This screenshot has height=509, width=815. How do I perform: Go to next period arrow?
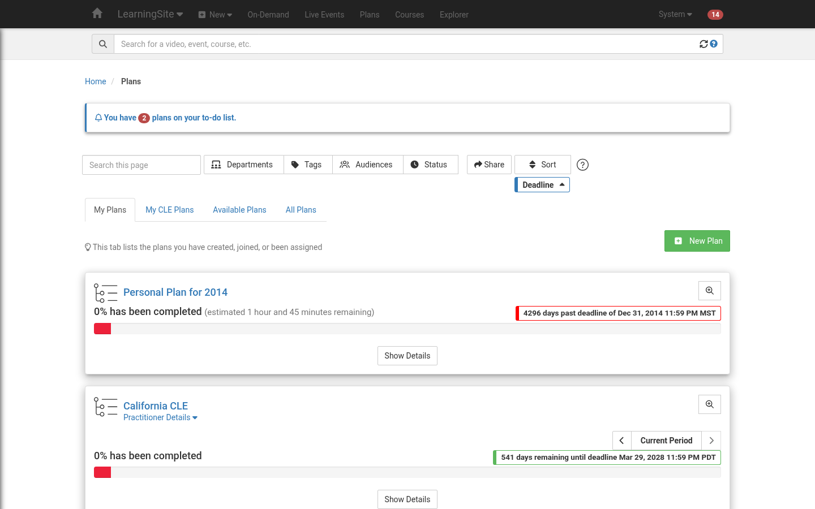(711, 441)
